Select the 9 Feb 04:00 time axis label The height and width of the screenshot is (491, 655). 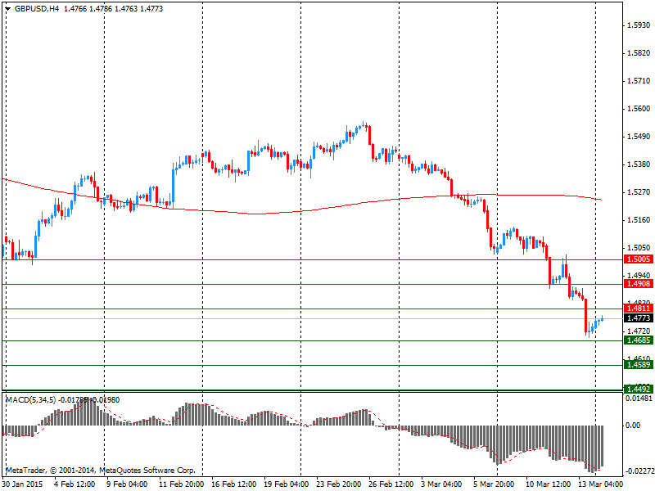click(127, 484)
